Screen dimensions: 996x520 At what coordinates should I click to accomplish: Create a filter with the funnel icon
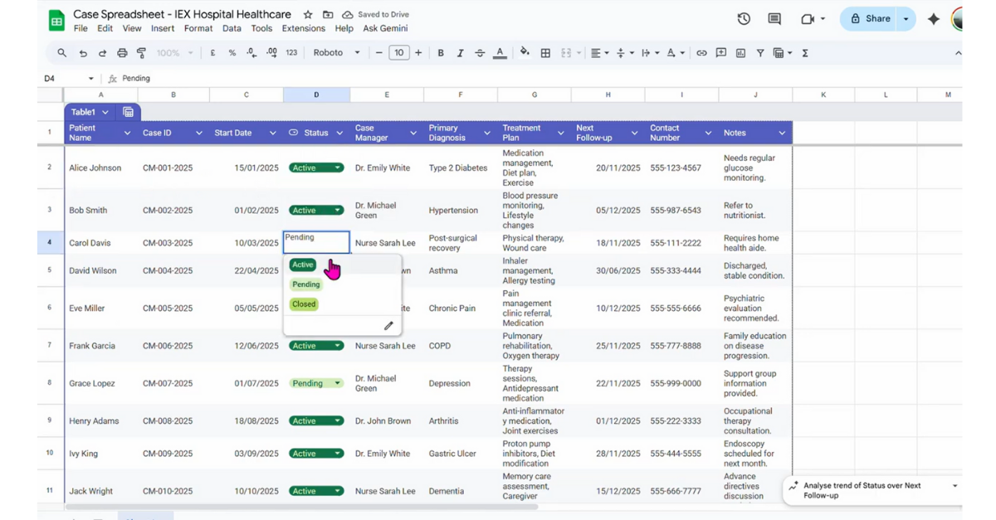pos(760,52)
